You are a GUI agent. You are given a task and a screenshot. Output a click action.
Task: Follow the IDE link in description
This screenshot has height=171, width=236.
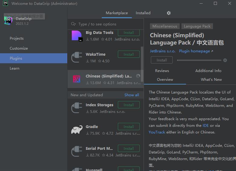point(205,125)
